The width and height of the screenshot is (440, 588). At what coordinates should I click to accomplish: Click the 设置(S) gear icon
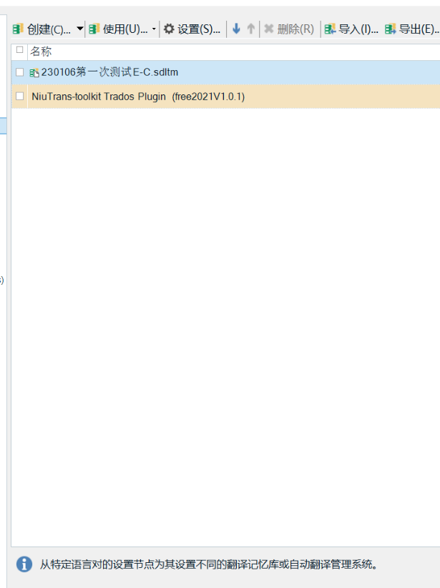[x=169, y=29]
